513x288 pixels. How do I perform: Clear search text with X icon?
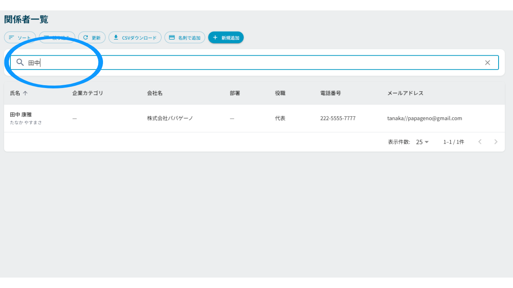coord(487,62)
